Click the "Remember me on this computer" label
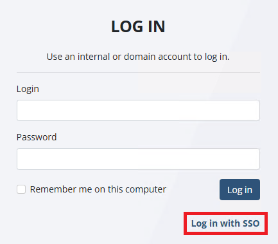278x244 pixels. tap(98, 189)
